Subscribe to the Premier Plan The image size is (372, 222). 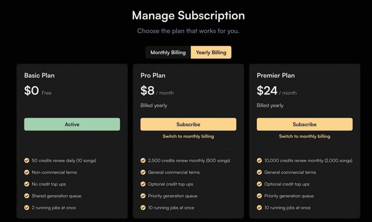click(304, 124)
